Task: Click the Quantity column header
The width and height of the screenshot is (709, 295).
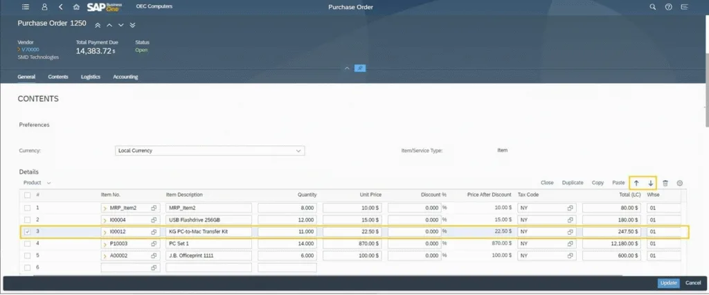Action: coord(307,195)
